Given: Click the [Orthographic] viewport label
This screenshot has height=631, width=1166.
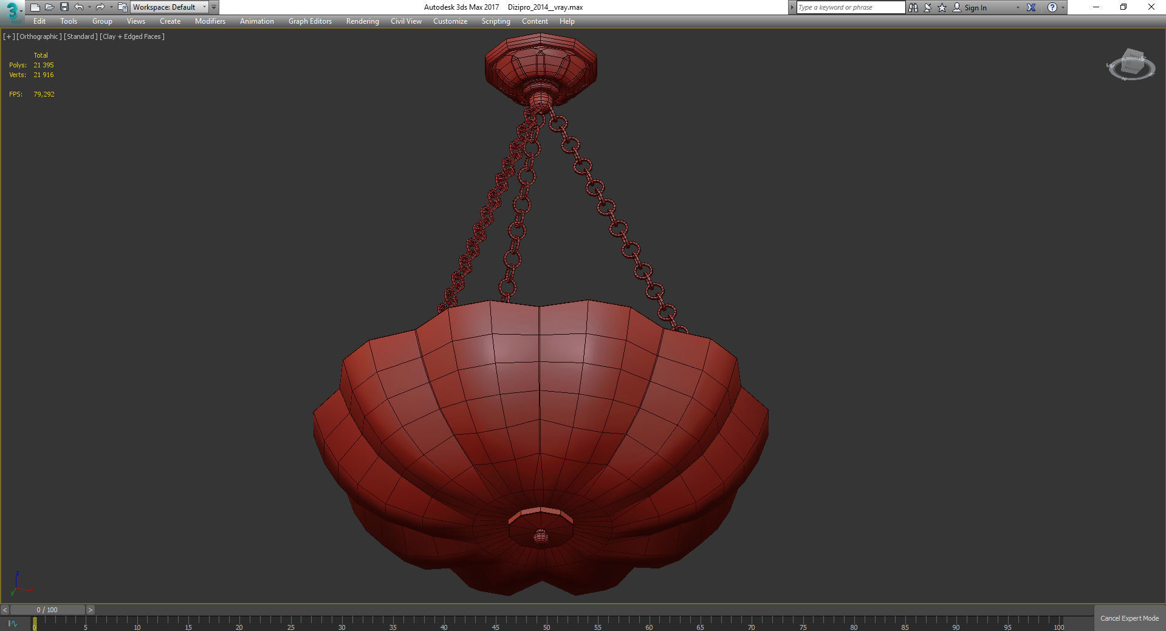Looking at the screenshot, I should coord(39,36).
